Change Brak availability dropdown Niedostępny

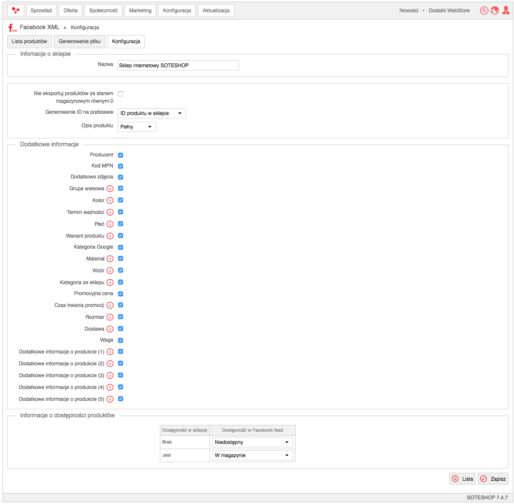(252, 442)
